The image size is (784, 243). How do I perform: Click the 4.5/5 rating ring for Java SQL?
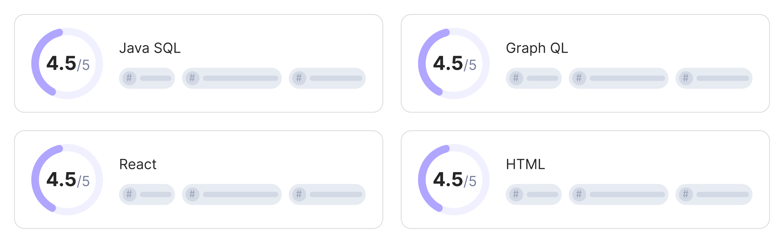[67, 63]
